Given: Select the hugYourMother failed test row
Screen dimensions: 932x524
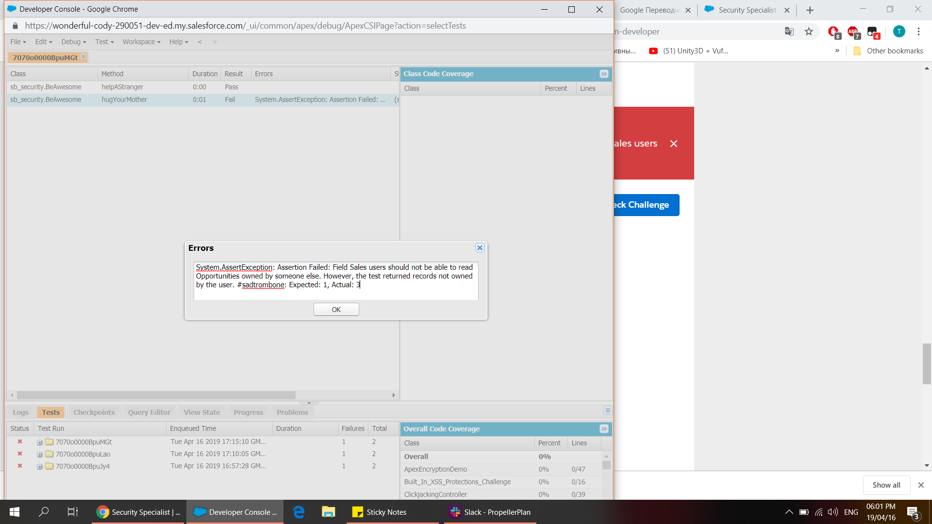Looking at the screenshot, I should tap(124, 99).
